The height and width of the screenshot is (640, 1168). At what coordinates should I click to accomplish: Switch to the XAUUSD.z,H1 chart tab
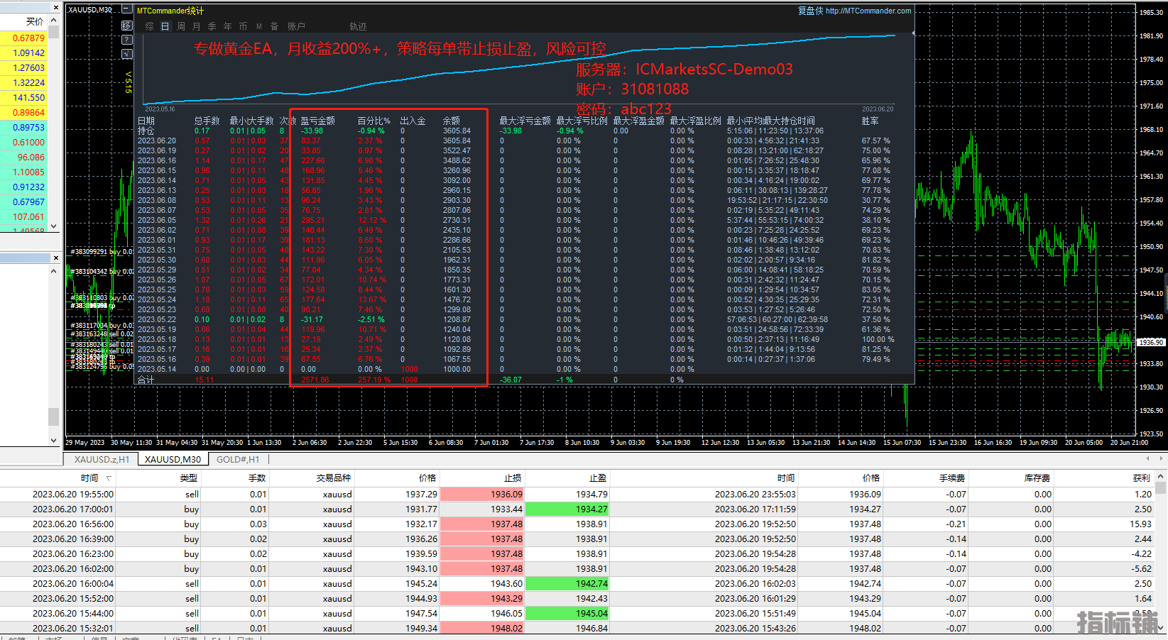[x=102, y=460]
